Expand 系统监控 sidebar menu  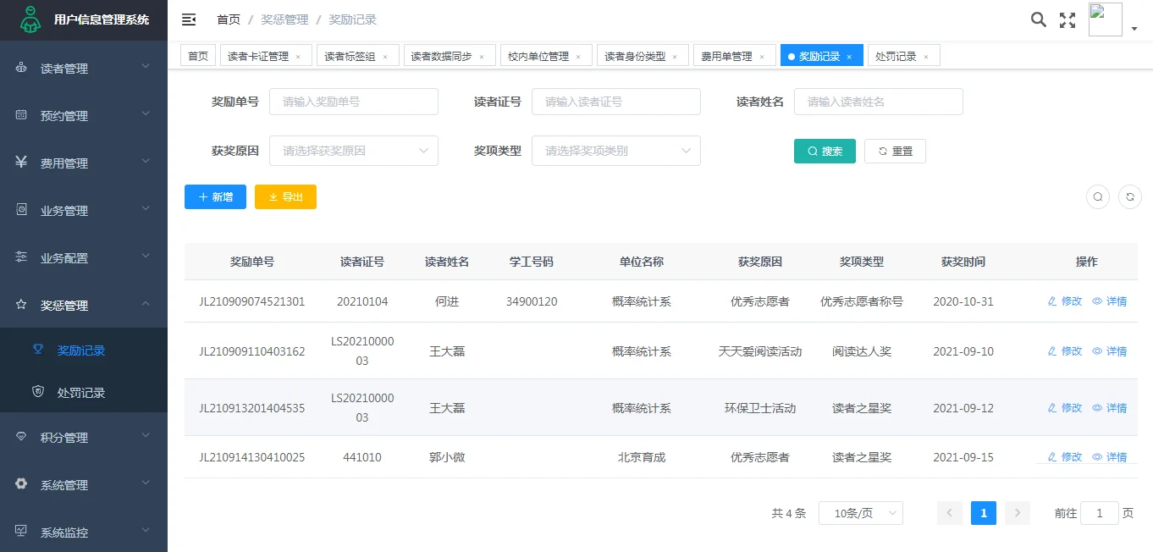click(x=84, y=533)
